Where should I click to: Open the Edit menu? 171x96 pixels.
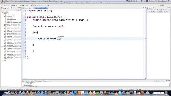pyautogui.click(x=16, y=1)
